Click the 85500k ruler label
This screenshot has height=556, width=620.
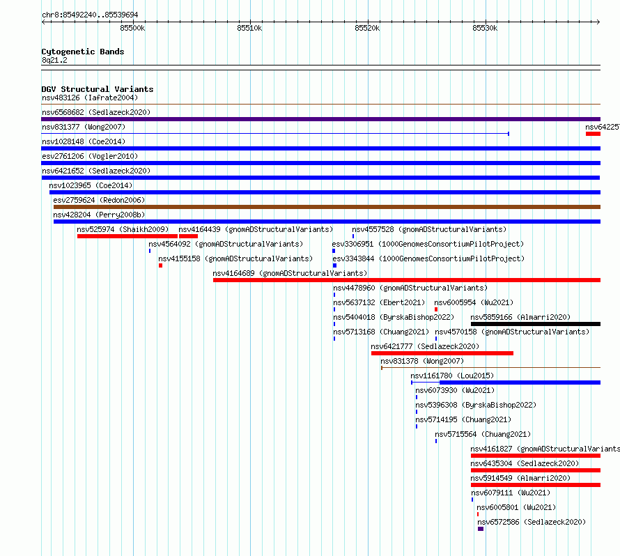pyautogui.click(x=132, y=28)
